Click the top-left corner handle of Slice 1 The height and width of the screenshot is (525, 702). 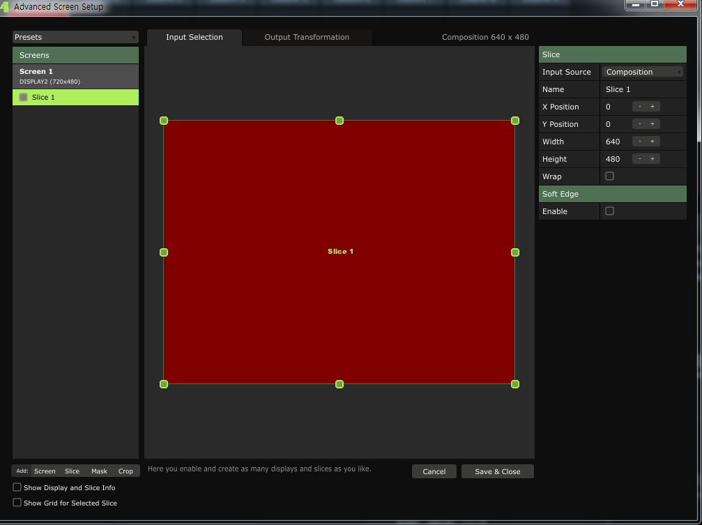point(164,121)
